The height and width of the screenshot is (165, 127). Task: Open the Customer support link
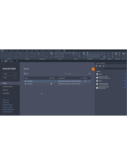tap(8, 107)
